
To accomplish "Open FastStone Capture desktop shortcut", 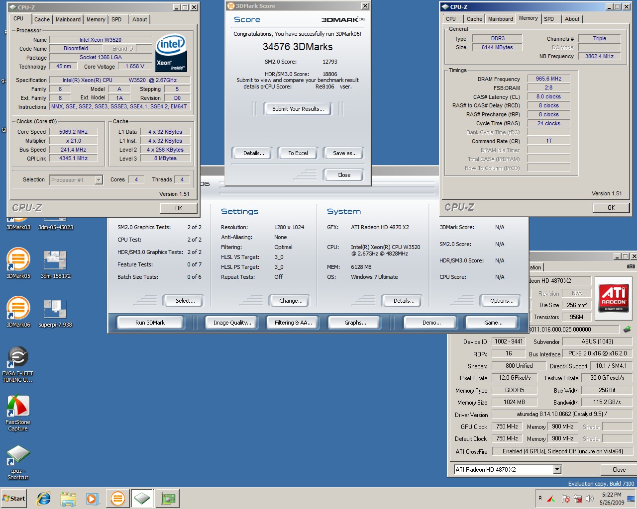I will [18, 413].
